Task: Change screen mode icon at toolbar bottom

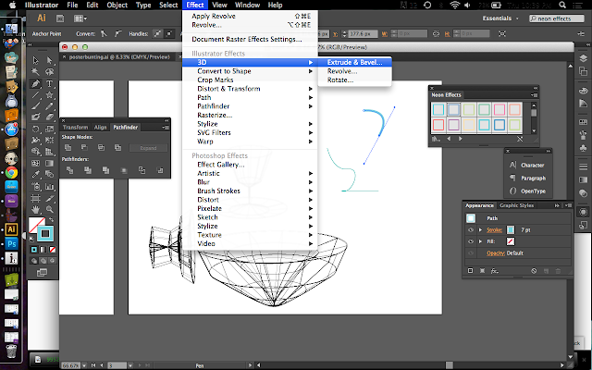Action: pos(42,273)
